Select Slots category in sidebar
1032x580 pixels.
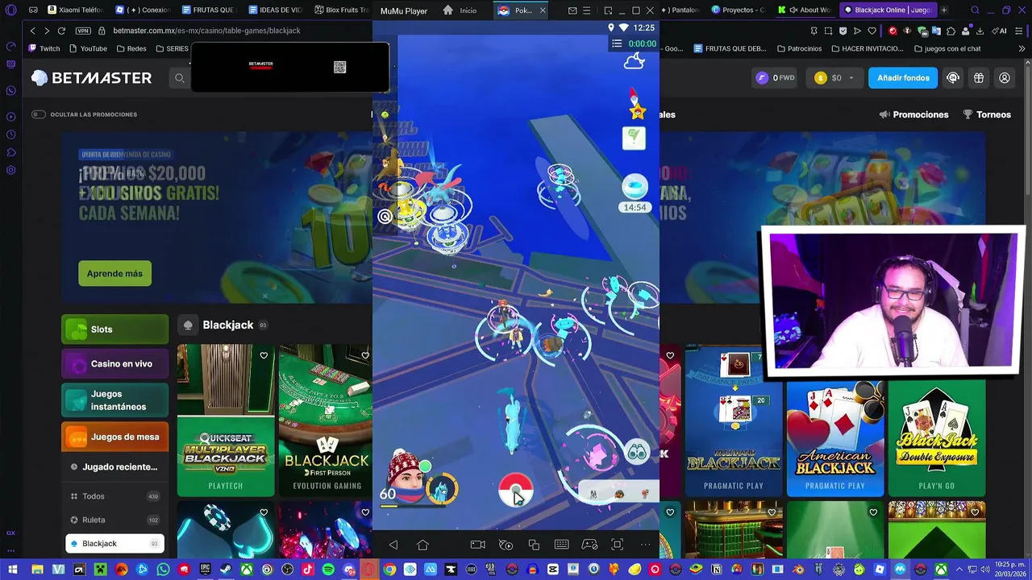(x=114, y=329)
